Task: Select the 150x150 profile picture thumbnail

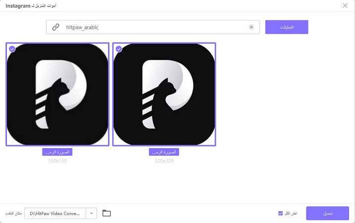Action: click(57, 94)
